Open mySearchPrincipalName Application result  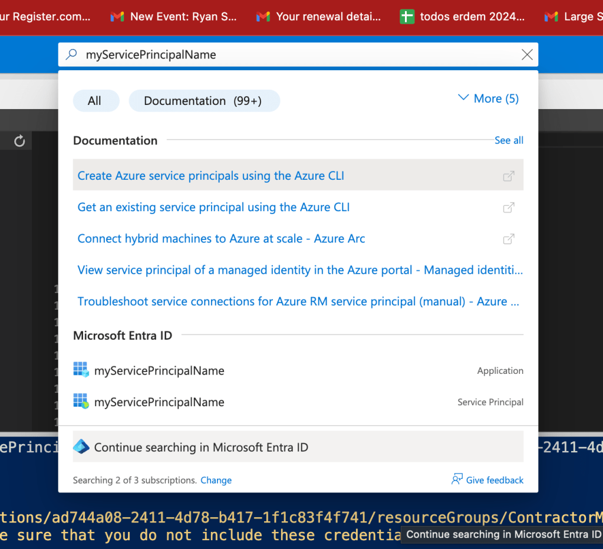[298, 370]
